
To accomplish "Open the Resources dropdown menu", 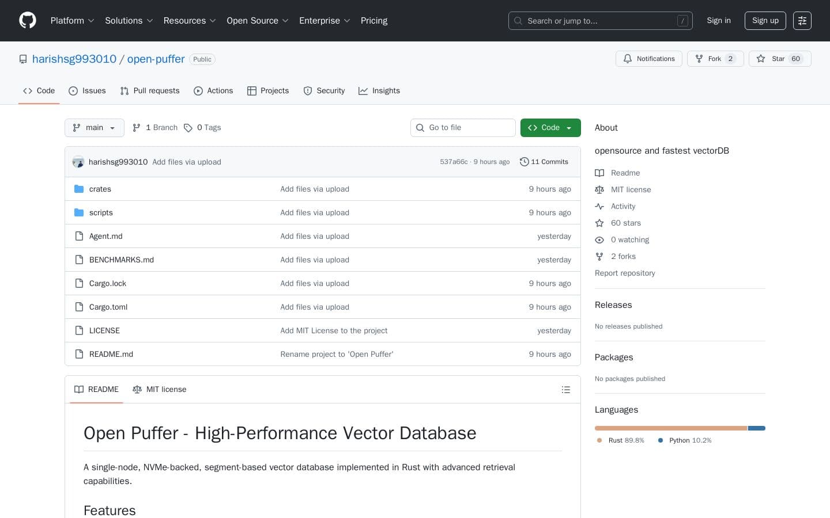I will [x=190, y=21].
